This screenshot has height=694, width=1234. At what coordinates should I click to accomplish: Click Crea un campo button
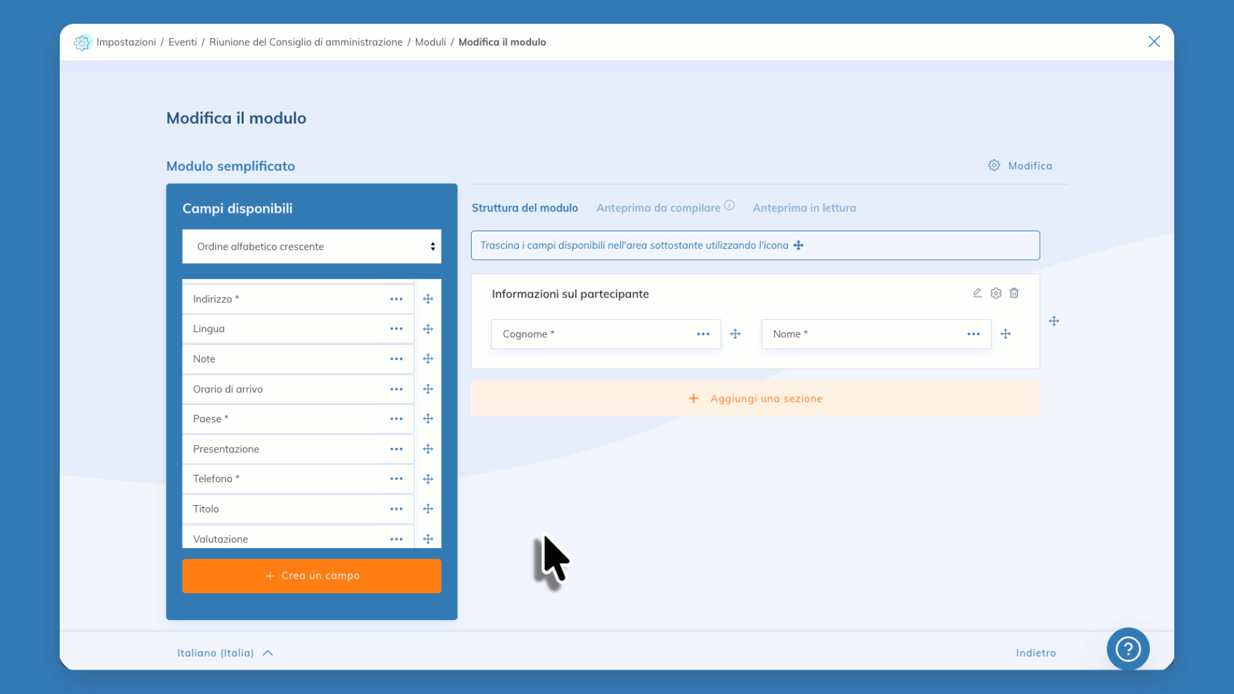pyautogui.click(x=312, y=576)
